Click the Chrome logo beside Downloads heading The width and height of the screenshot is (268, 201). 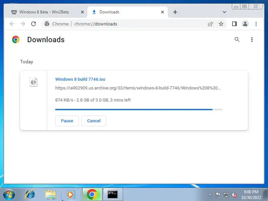point(16,40)
